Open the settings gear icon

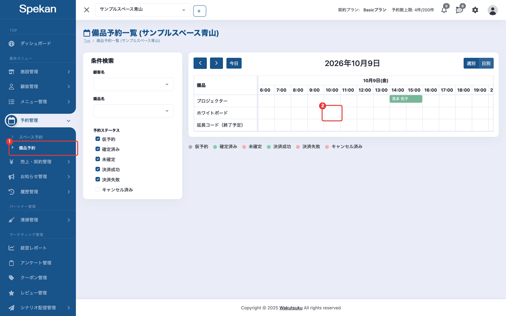[x=475, y=10]
